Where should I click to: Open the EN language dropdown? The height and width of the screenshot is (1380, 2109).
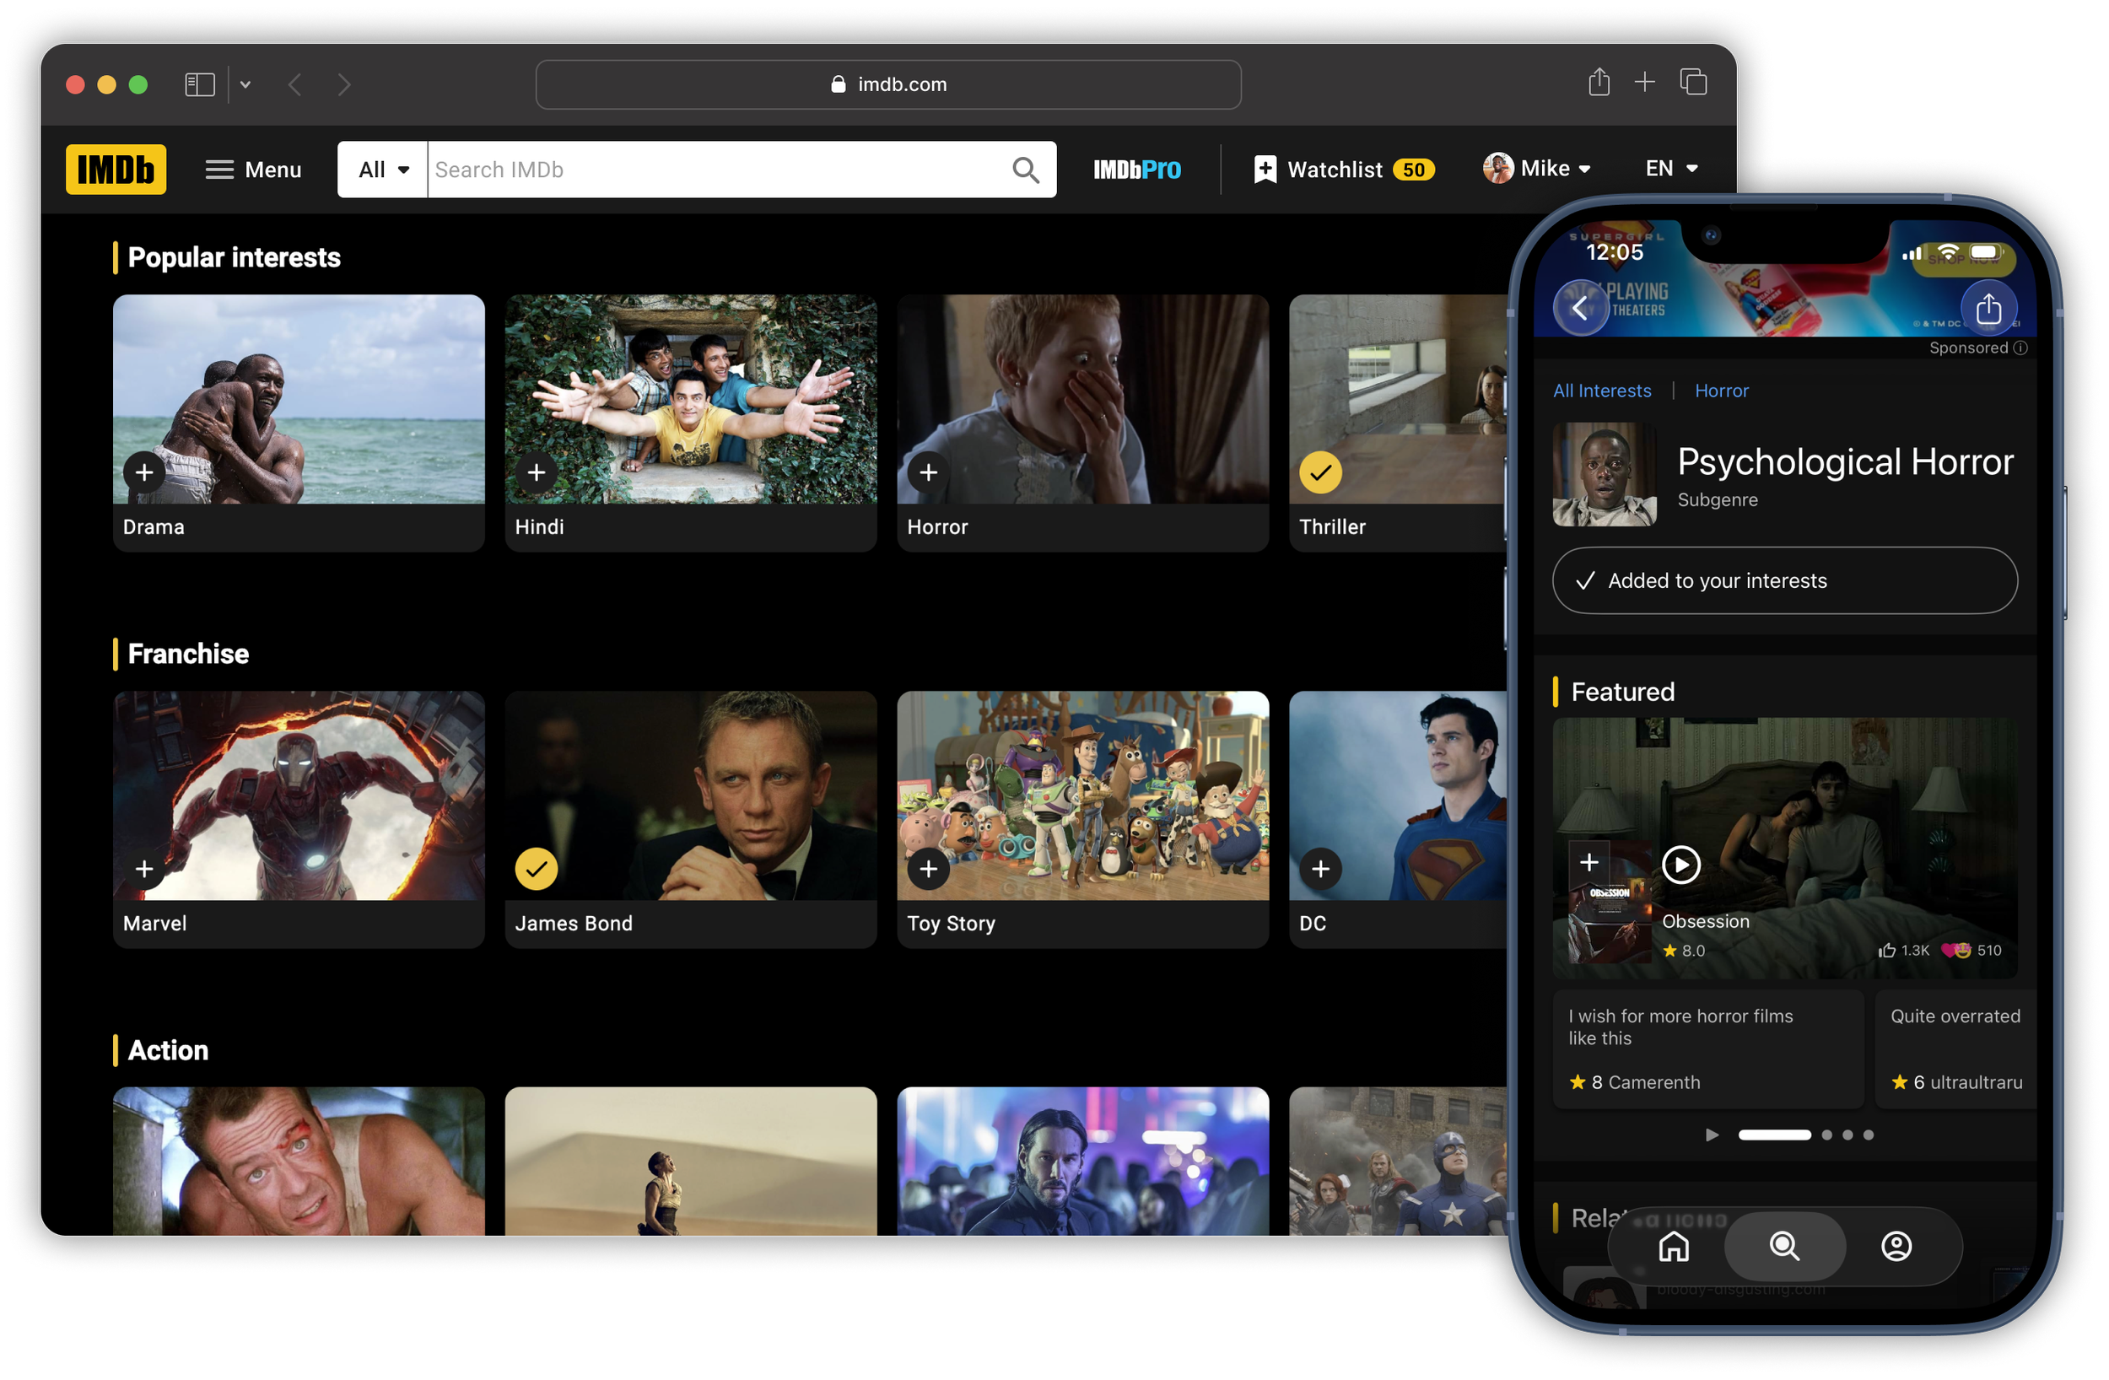tap(1671, 169)
